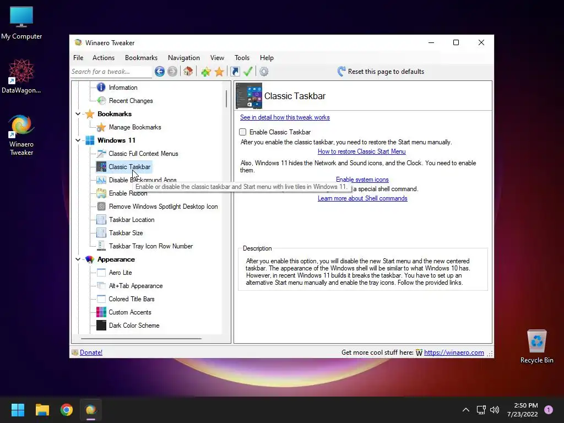Click the 'Search for a tweak' field
Screen dimensions: 564x423
click(x=111, y=72)
